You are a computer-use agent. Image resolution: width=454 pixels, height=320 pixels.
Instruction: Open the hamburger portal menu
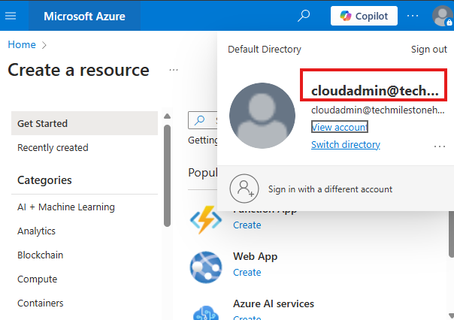point(11,16)
